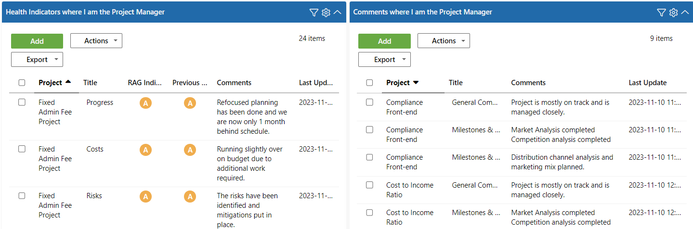Click amber RAG indicator for Progress row
This screenshot has height=229, width=693.
145,103
